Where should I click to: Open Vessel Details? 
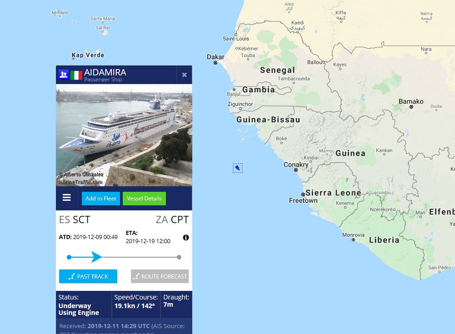[x=144, y=199]
